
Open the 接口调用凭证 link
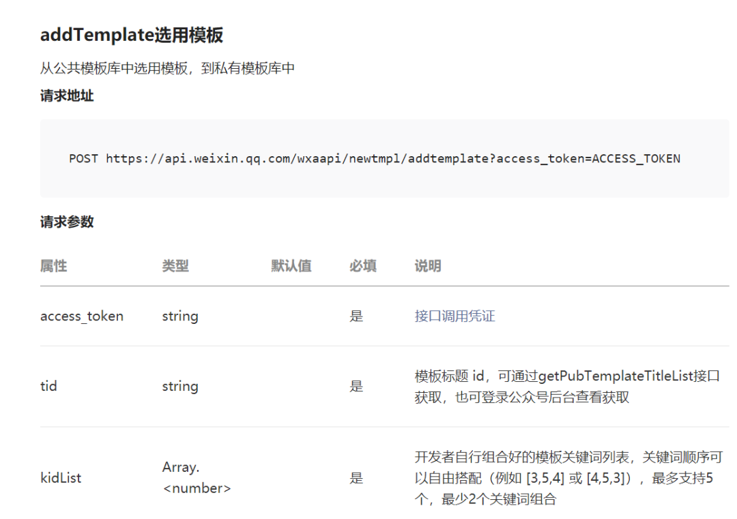[x=454, y=316]
